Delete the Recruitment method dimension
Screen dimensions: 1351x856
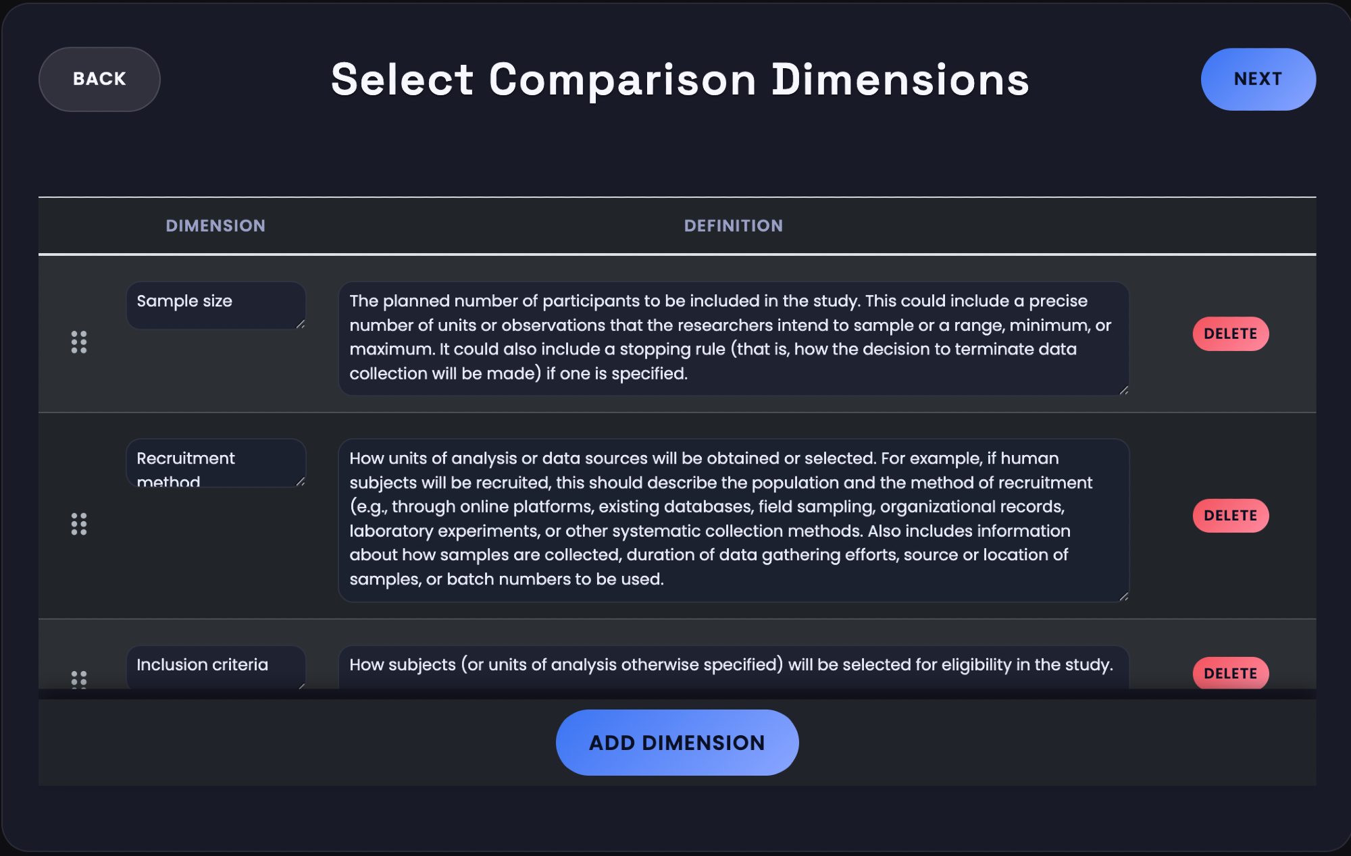(x=1230, y=516)
